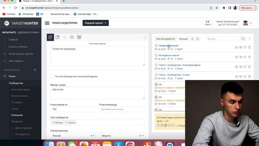Image resolution: width=259 pixels, height=146 pixels.
Task: Delete the Поиск > Сообщества > Статус task
Action: click(249, 77)
